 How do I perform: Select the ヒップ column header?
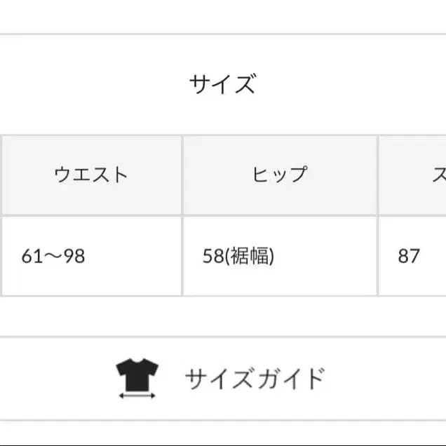click(x=280, y=175)
